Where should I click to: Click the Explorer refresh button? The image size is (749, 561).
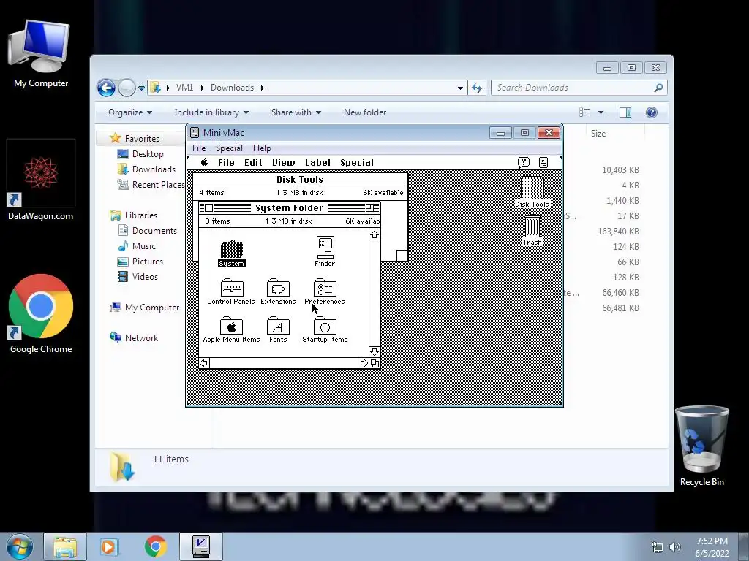[x=477, y=88]
